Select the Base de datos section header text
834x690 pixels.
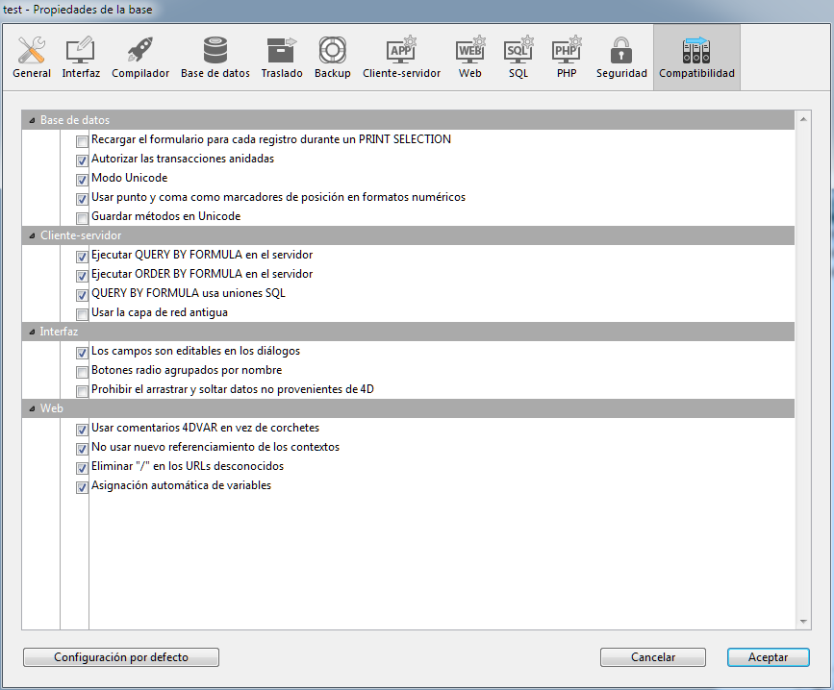(75, 120)
